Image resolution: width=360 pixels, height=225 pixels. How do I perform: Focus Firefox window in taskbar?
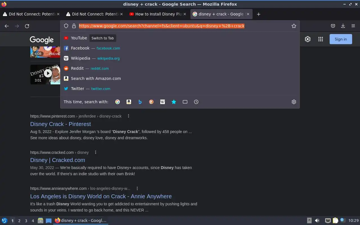tap(81, 220)
